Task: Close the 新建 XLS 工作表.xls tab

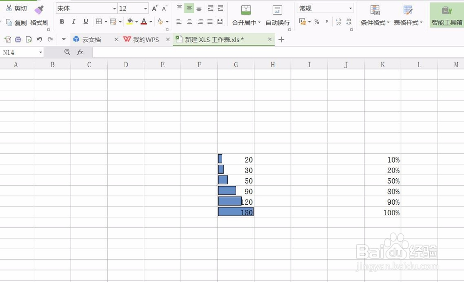Action: tap(270, 39)
